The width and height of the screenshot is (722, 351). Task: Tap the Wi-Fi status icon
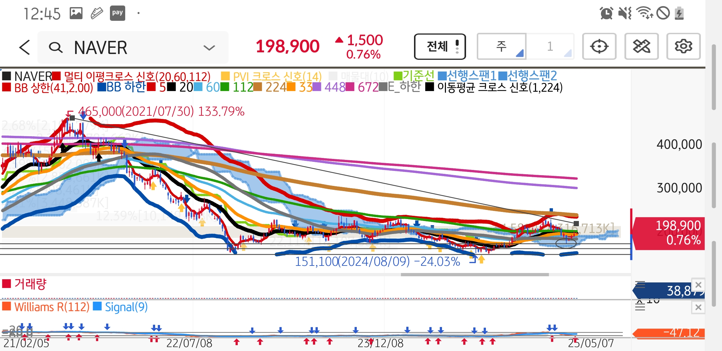(644, 13)
